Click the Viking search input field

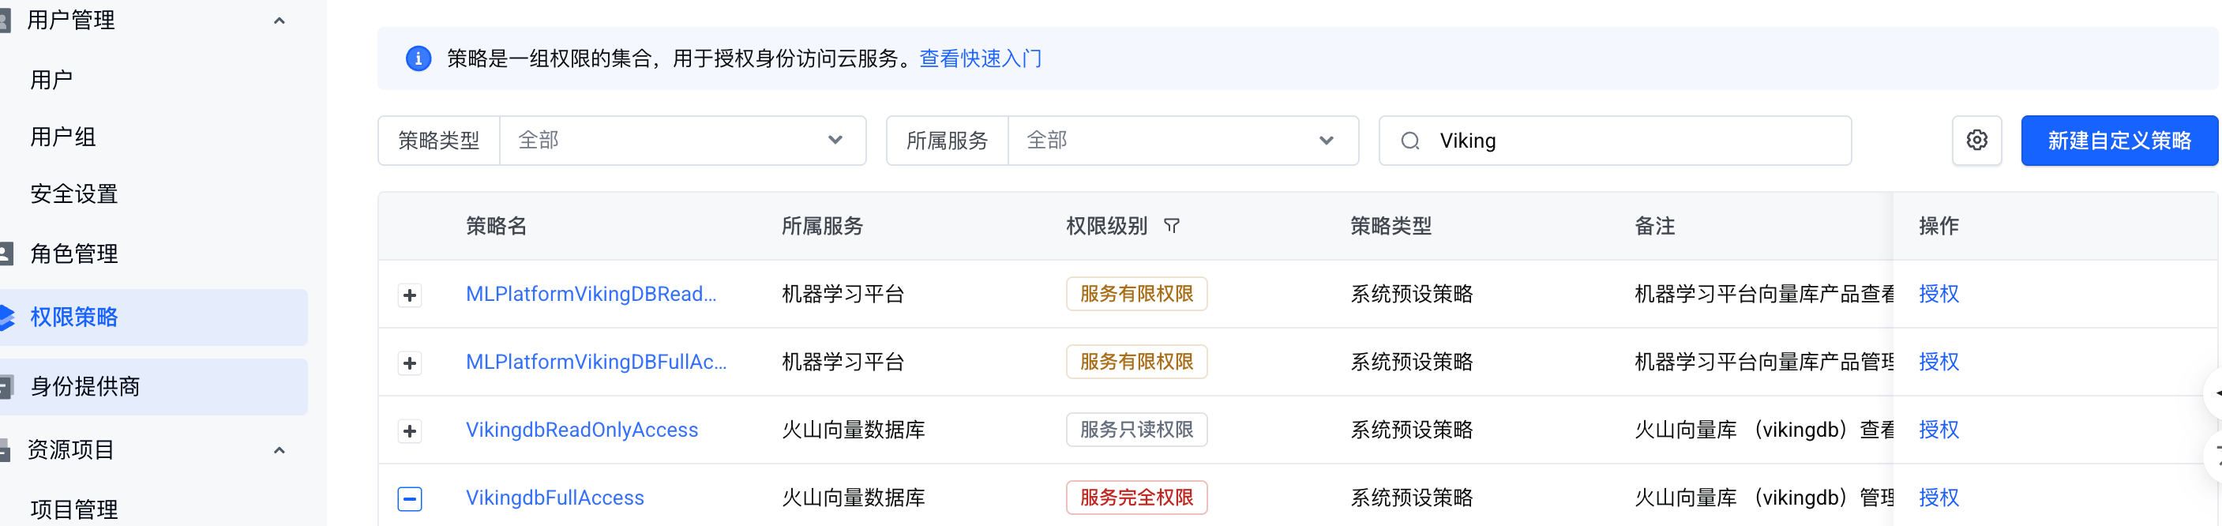pos(1639,141)
